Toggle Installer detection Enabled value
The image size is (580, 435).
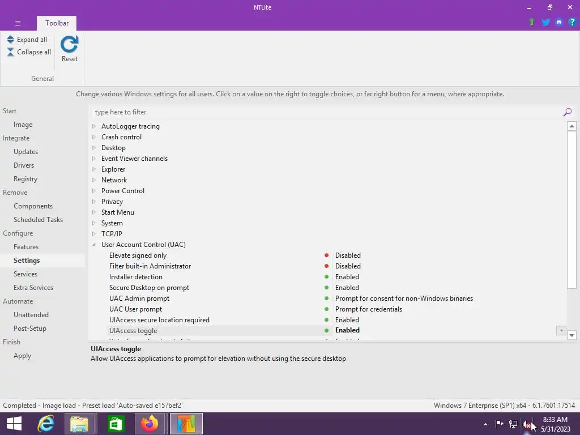tap(347, 276)
